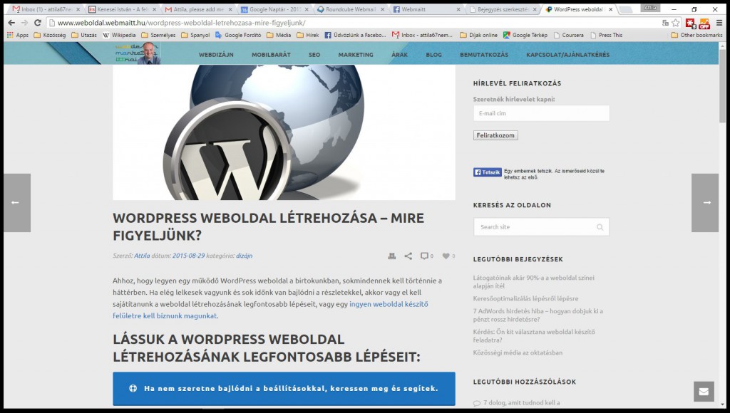
Task: Open the WEBDIZÁJN navigation menu item
Action: pos(216,55)
